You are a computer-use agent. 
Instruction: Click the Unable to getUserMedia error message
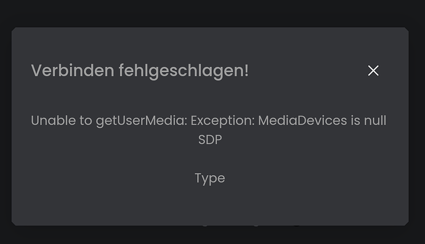[x=209, y=120]
